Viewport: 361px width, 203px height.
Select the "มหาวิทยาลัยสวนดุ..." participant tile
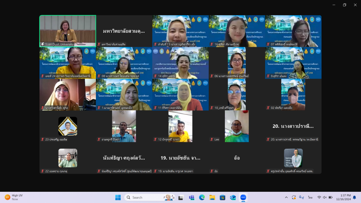click(x=124, y=31)
